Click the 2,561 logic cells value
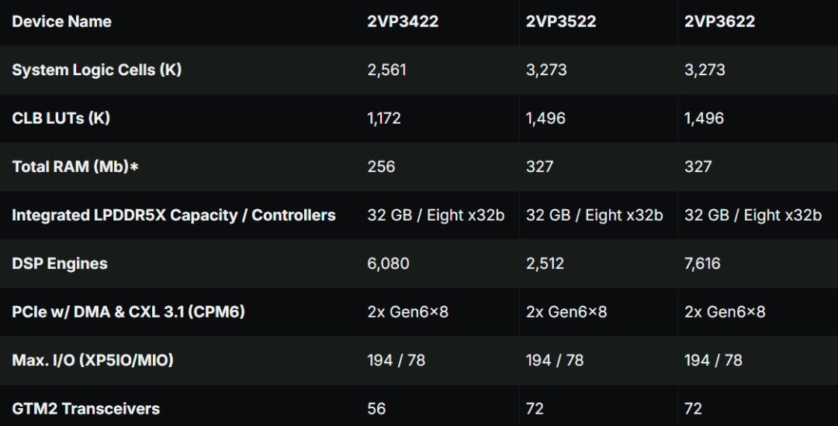 387,70
